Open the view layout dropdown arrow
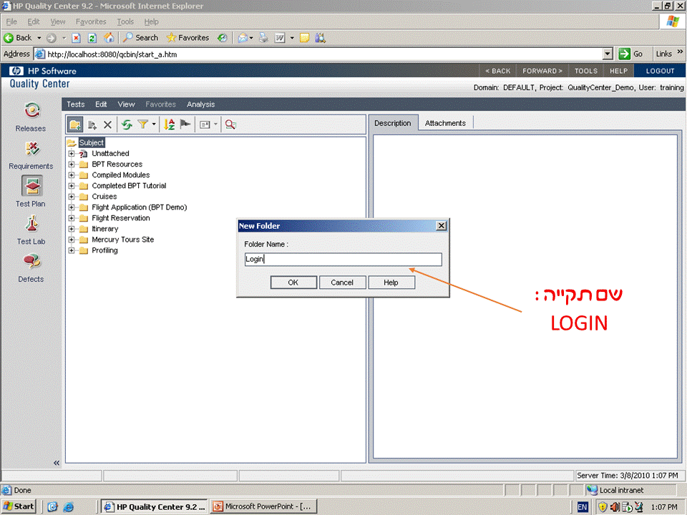 pyautogui.click(x=215, y=124)
